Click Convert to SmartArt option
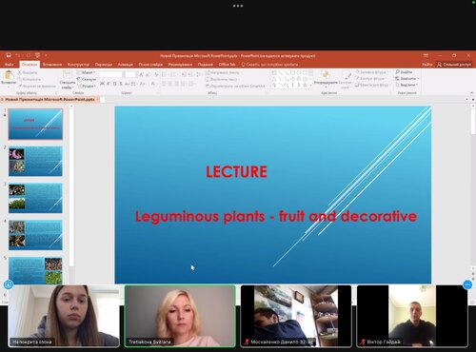The height and width of the screenshot is (352, 476). click(x=236, y=86)
